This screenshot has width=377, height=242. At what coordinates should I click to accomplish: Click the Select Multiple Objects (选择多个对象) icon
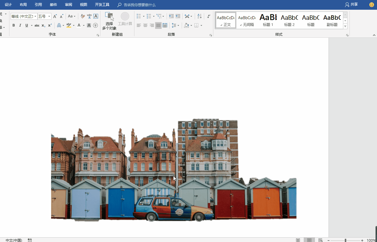[x=109, y=17]
